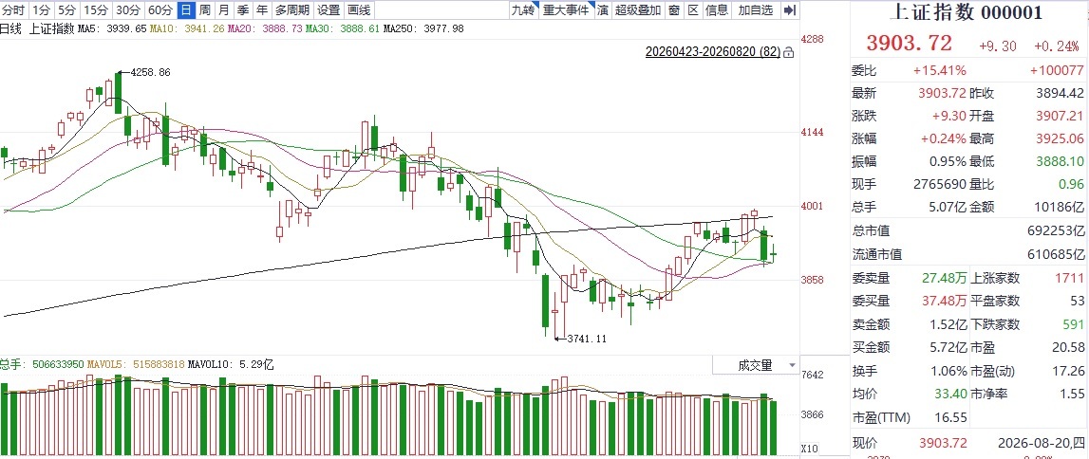The height and width of the screenshot is (459, 1089).
Task: Click the 下跌家数 591 value
Action: [x=1073, y=323]
